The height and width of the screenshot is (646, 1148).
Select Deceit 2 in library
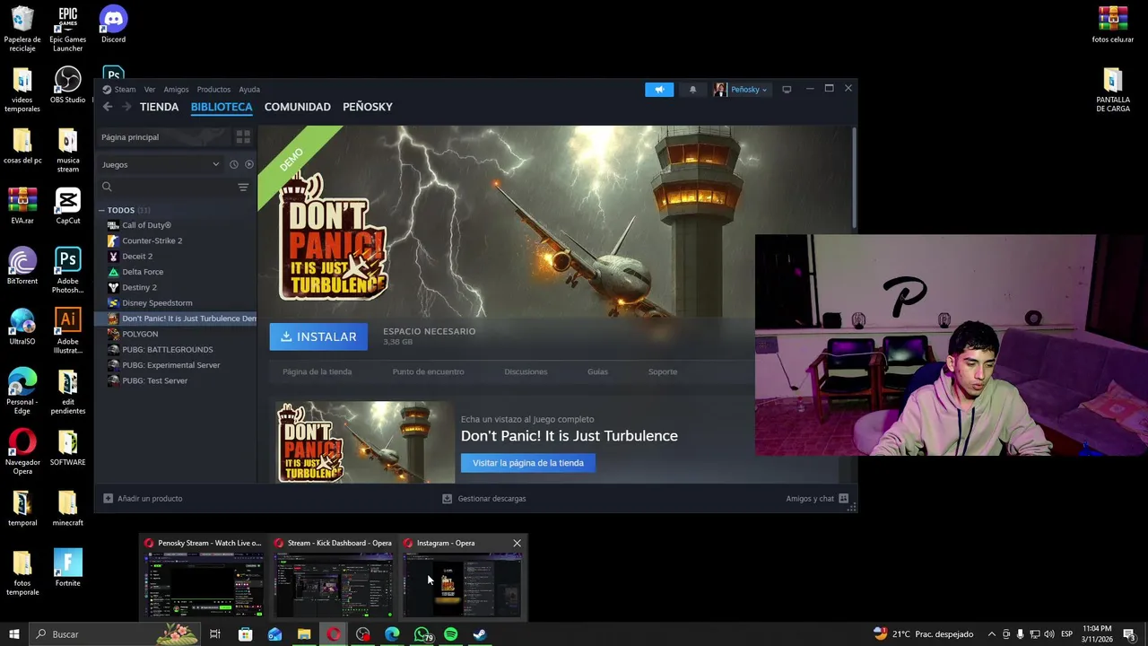(x=176, y=256)
